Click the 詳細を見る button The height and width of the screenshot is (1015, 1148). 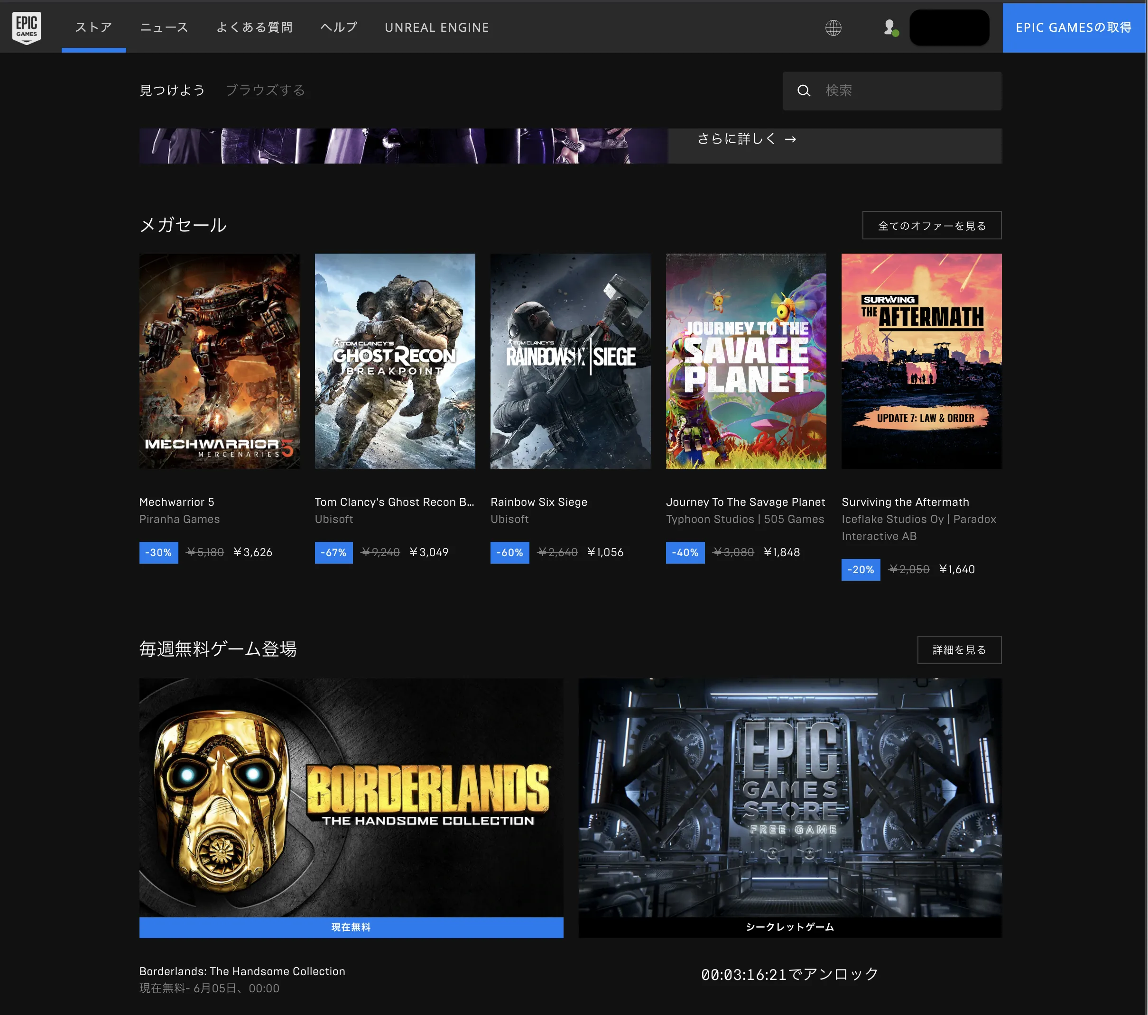pyautogui.click(x=959, y=649)
